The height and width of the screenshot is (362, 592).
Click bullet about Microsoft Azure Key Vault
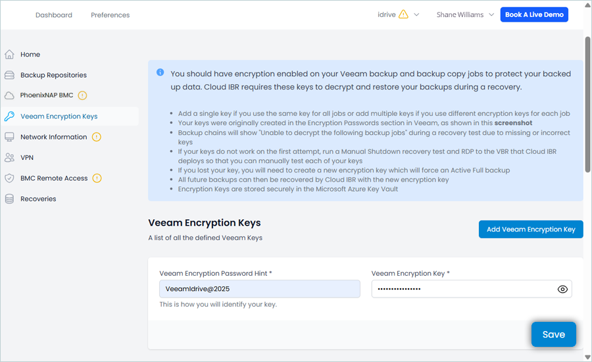click(288, 190)
